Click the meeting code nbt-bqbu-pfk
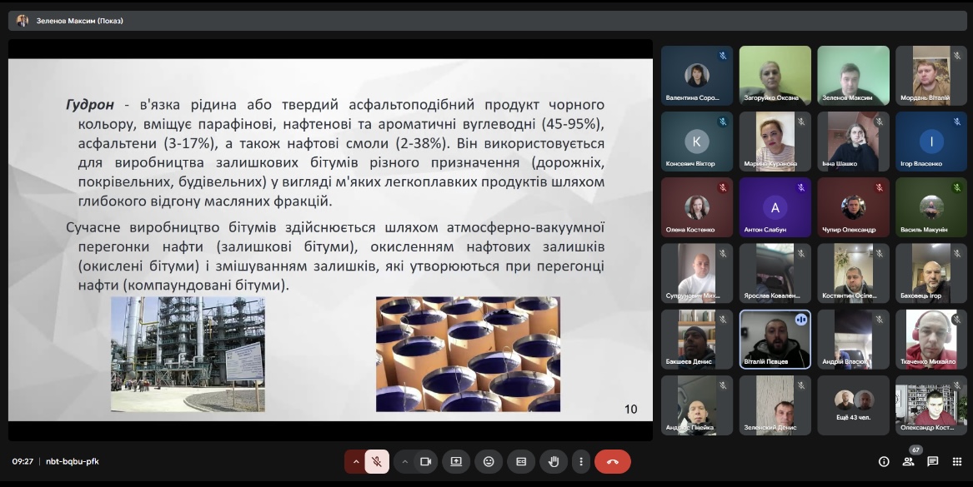973x487 pixels. (72, 461)
